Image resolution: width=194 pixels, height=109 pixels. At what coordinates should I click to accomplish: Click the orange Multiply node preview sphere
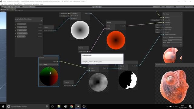point(116,40)
